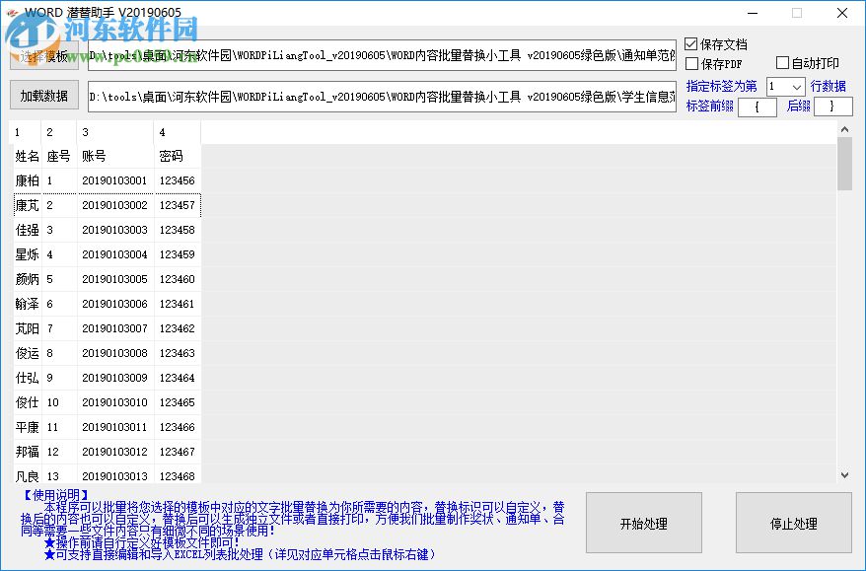
Task: Start processing with the 开始处理 button
Action: (643, 523)
